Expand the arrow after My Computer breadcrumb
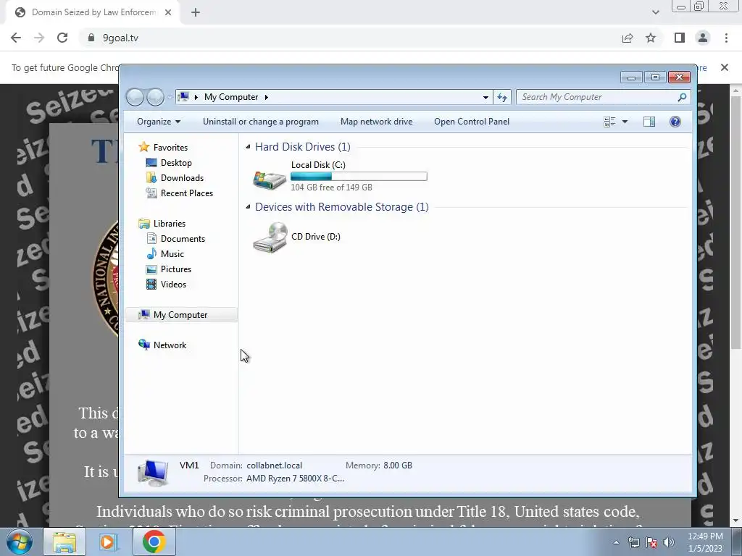The image size is (742, 556). [x=267, y=97]
